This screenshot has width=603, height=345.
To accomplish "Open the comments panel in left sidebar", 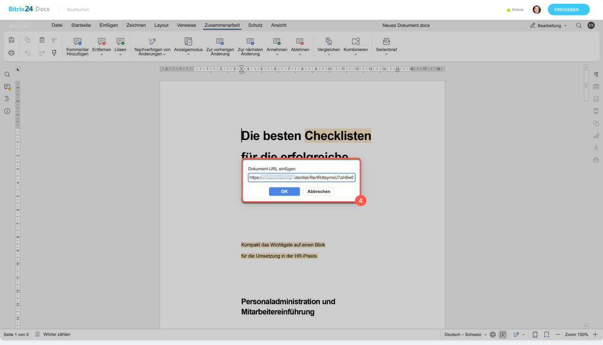I will [7, 87].
